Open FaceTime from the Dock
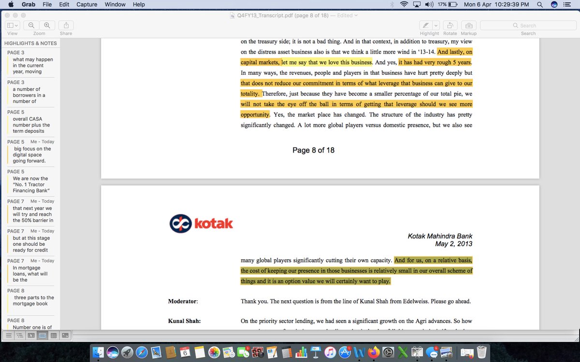The height and width of the screenshot is (362, 580). (x=243, y=353)
